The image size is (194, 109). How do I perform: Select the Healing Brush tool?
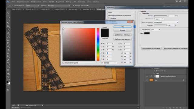[8, 33]
